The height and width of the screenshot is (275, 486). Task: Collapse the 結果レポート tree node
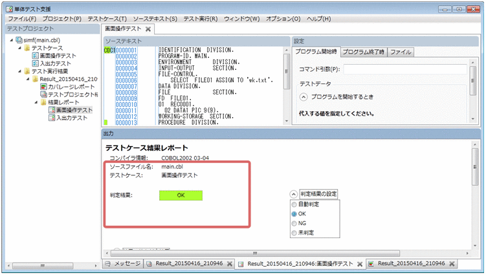(x=36, y=102)
